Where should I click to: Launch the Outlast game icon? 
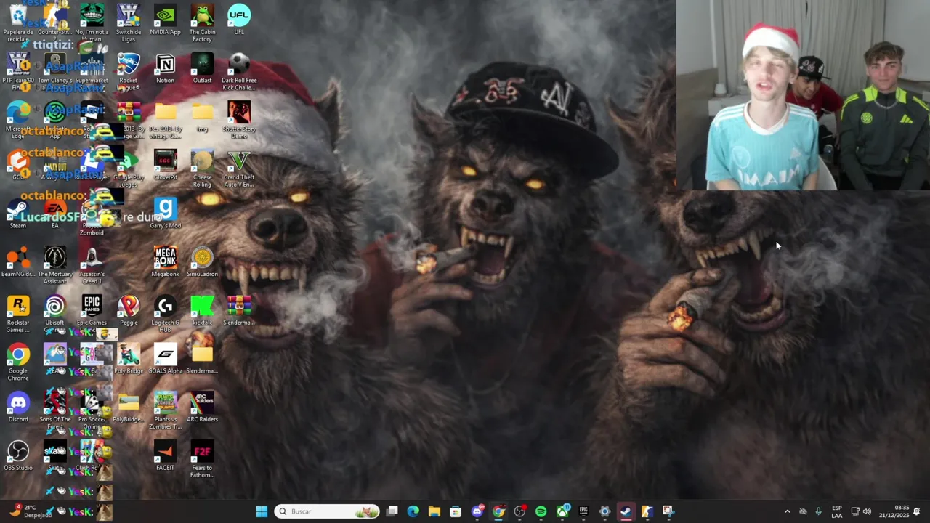202,69
